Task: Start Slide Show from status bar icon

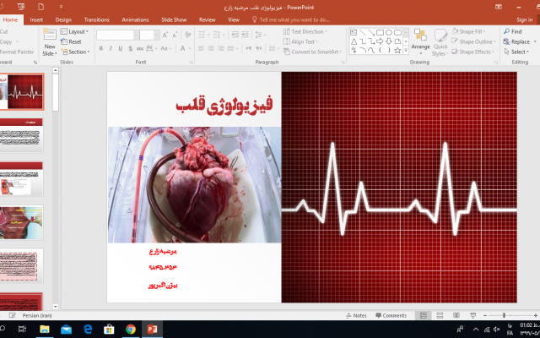Action: [x=472, y=315]
